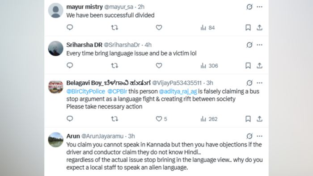Image resolution: width=313 pixels, height=176 pixels.
Task: Open the @aditya_raj_ag mention link
Action: point(178,91)
